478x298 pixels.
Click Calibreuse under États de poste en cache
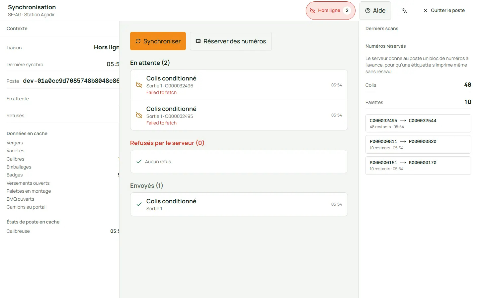pos(18,231)
